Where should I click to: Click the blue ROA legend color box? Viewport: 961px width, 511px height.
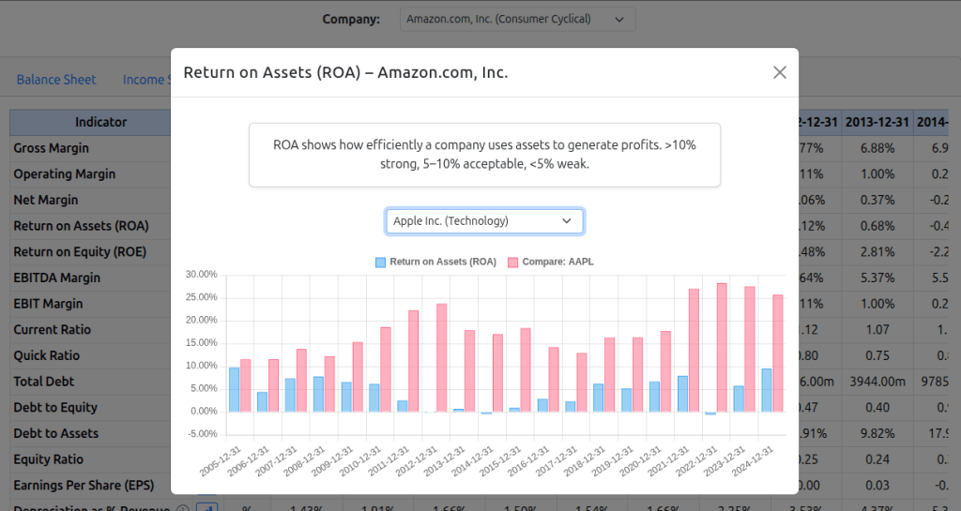pyautogui.click(x=381, y=262)
